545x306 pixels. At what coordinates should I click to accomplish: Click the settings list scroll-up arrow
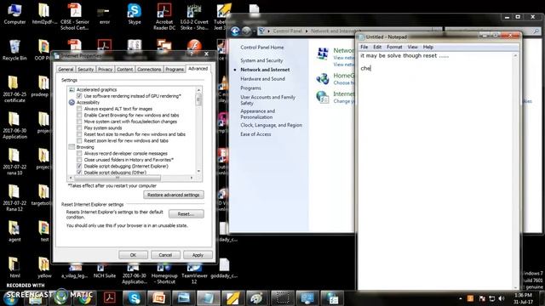coord(198,90)
